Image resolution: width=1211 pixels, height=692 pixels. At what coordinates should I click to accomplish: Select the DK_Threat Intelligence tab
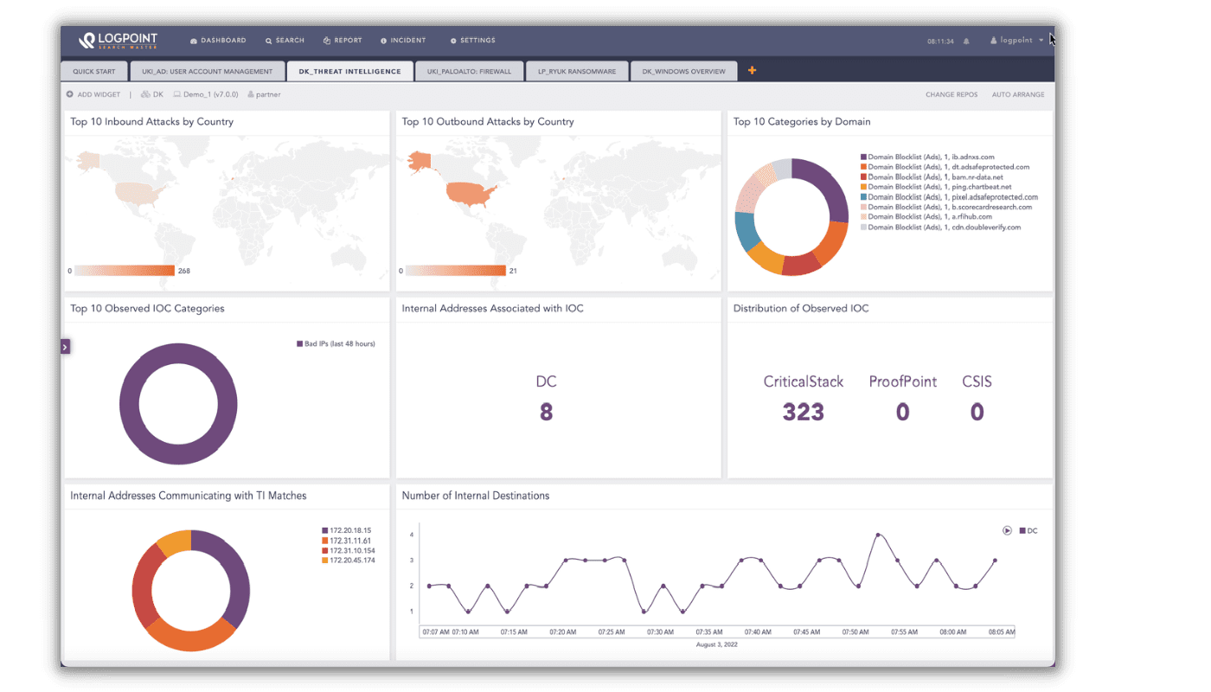(349, 71)
